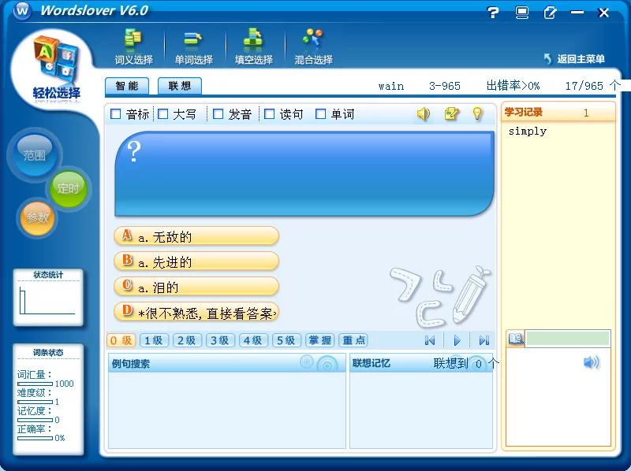Open the 填空选择 mode icon

(253, 47)
